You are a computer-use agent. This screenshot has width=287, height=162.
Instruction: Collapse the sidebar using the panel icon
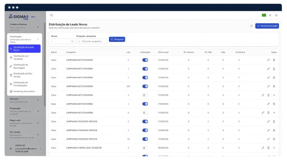(51, 15)
